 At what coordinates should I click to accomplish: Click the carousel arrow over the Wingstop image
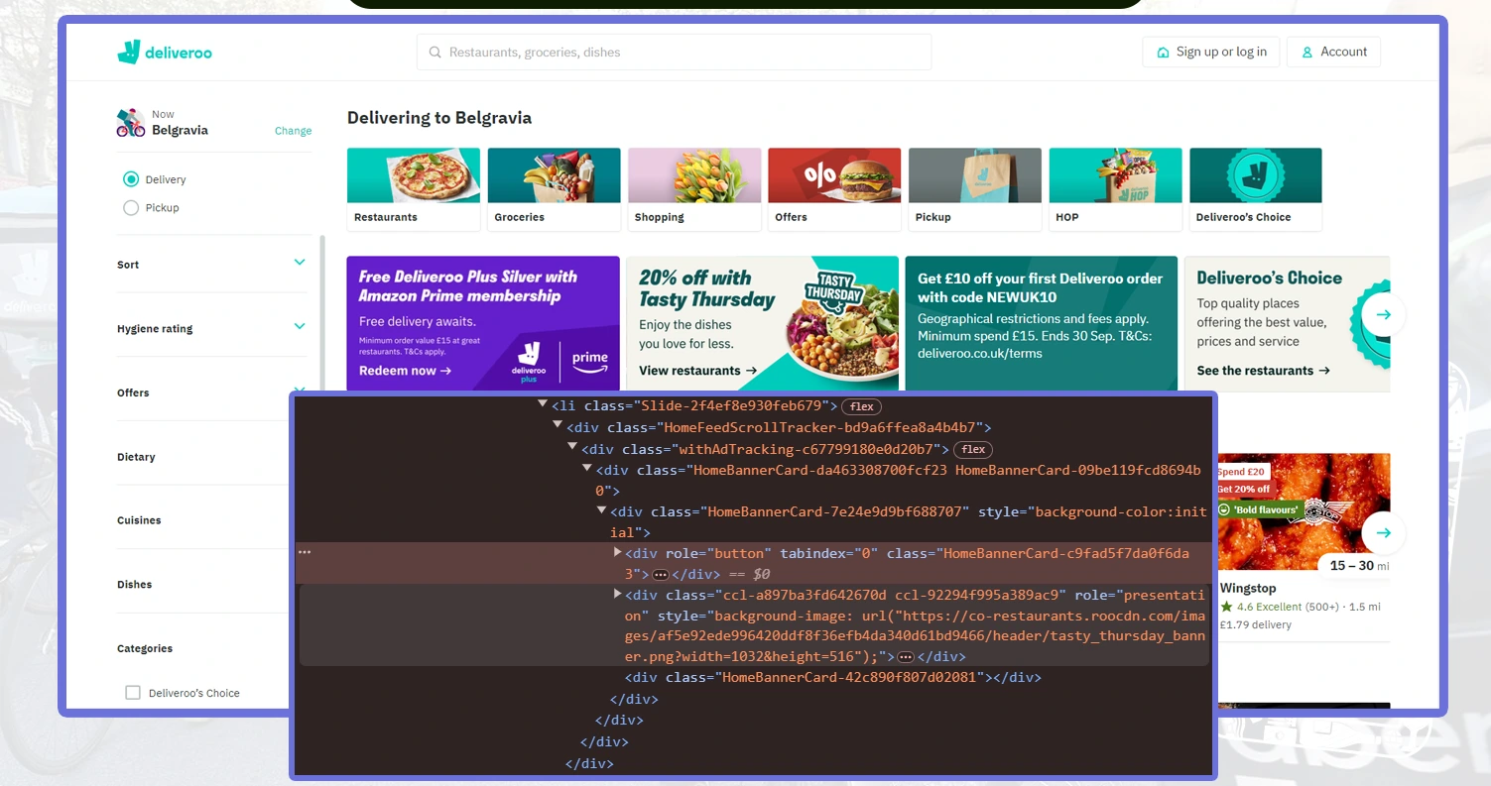(x=1383, y=532)
